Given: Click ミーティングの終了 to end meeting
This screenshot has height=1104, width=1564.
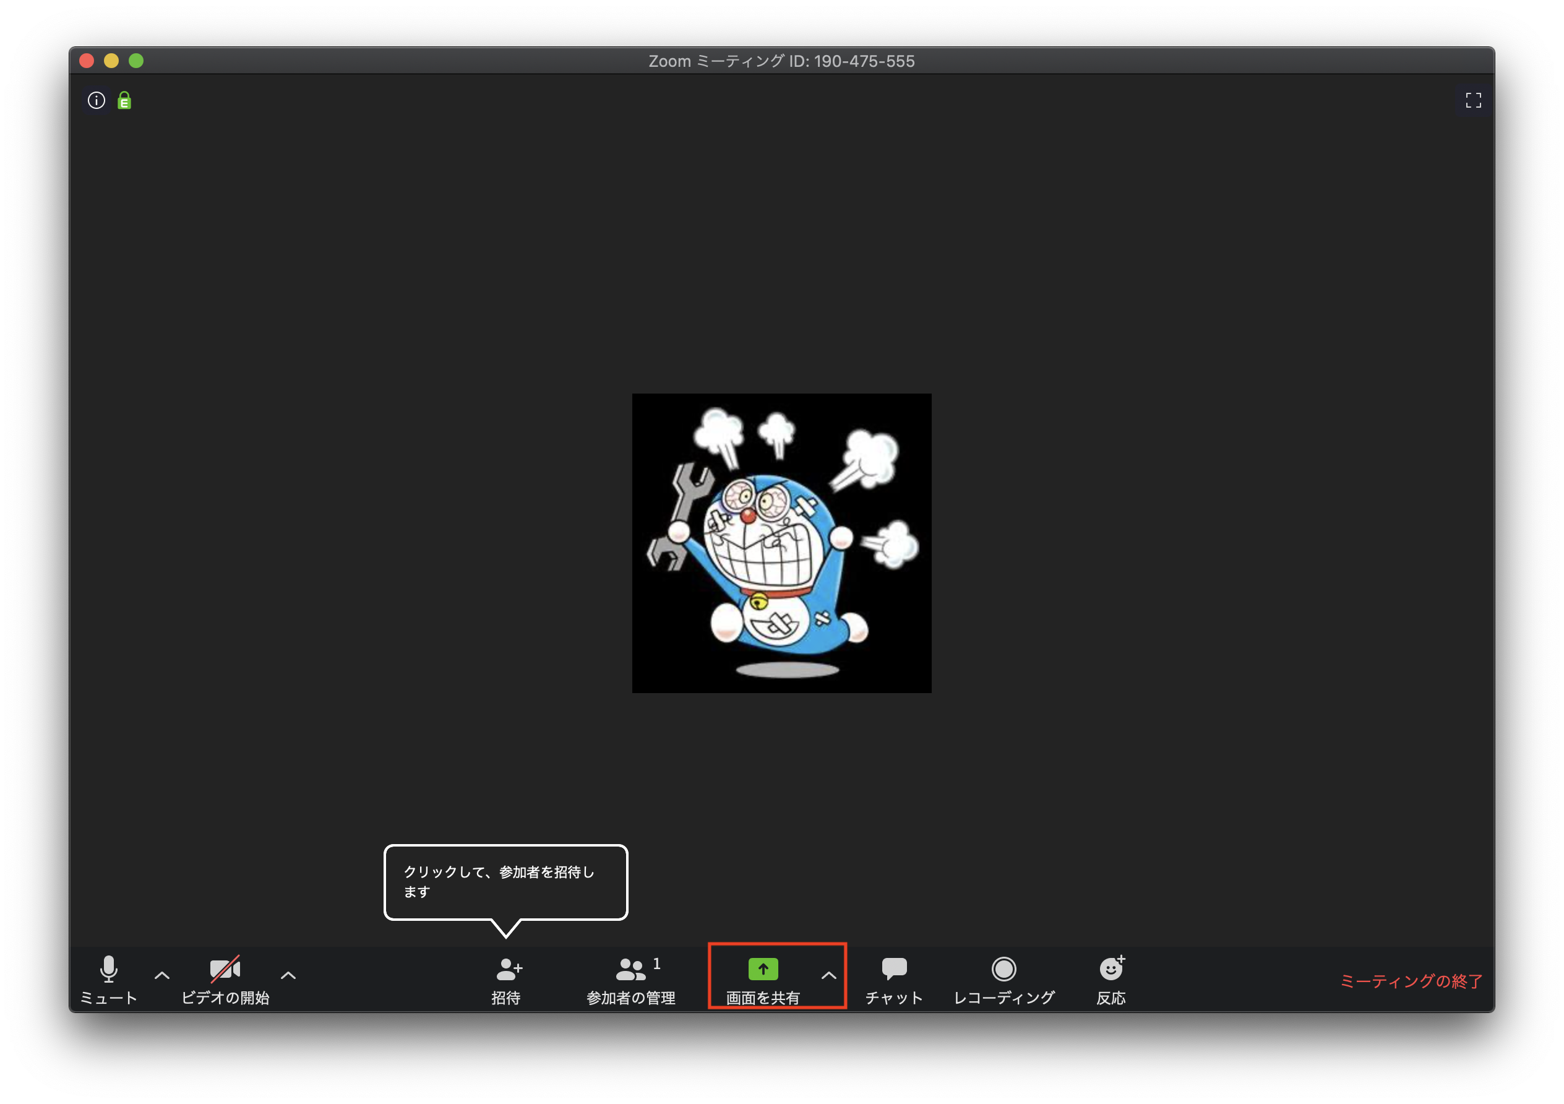Looking at the screenshot, I should 1411,981.
